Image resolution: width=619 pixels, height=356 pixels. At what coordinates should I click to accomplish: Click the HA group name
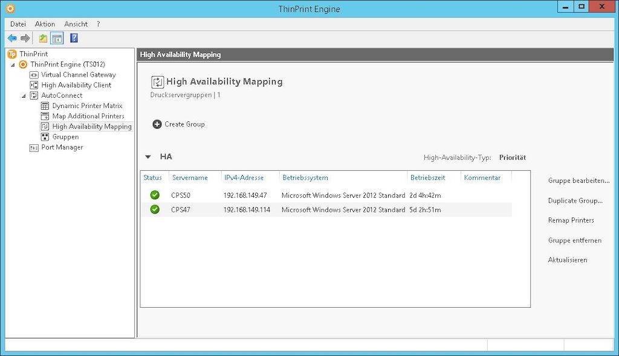pos(166,156)
